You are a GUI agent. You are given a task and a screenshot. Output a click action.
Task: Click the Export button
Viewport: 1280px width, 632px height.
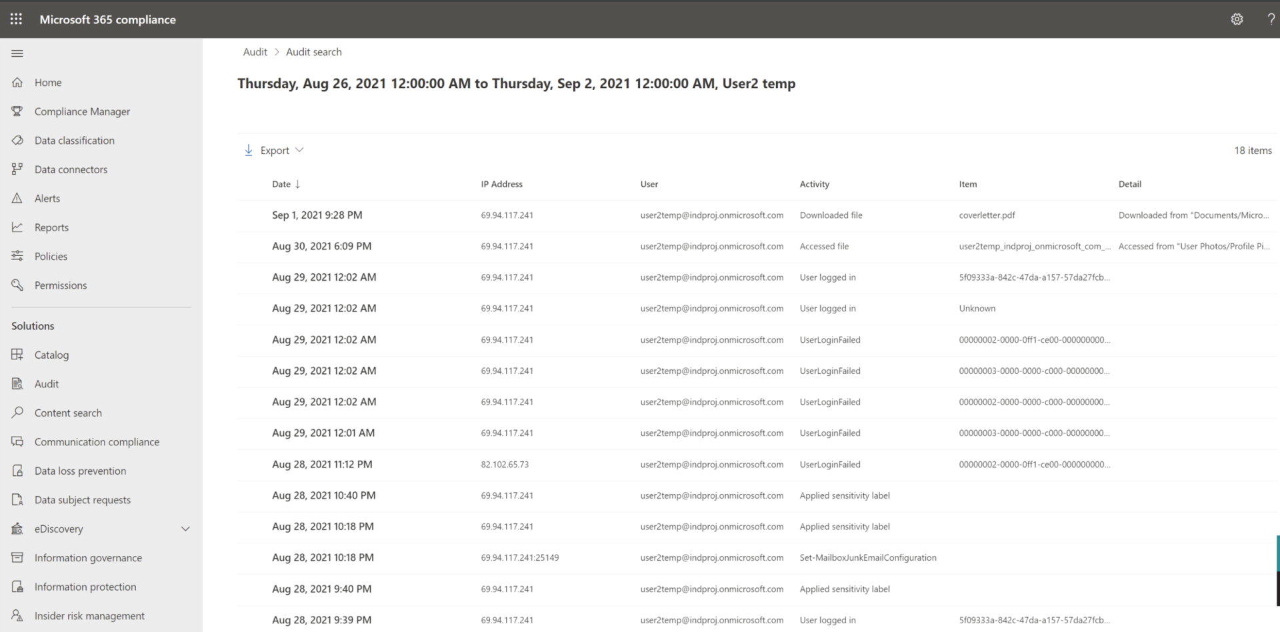pyautogui.click(x=274, y=151)
